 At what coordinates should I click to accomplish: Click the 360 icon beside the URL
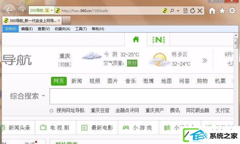coord(58,11)
